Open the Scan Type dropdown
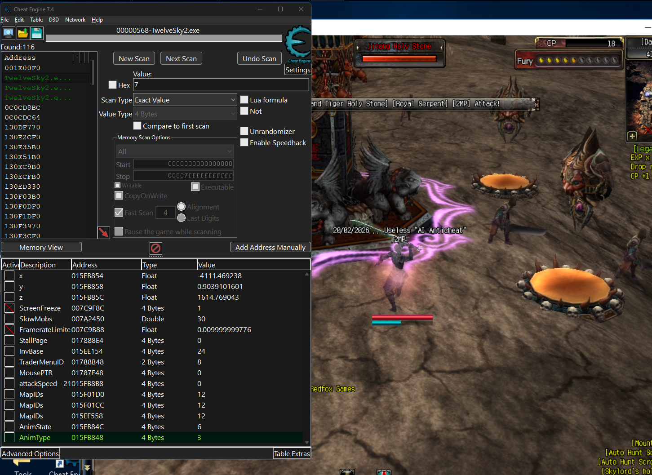 pyautogui.click(x=185, y=100)
